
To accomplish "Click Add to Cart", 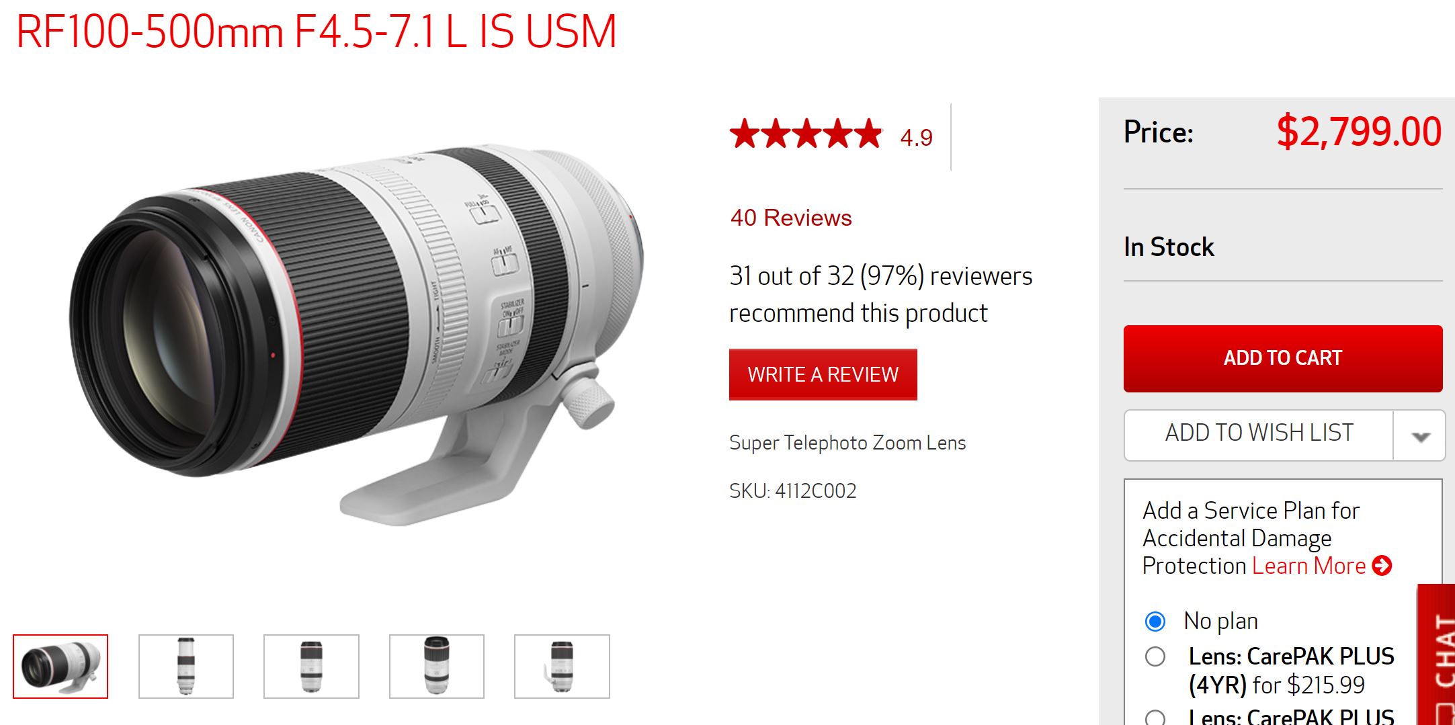I will pos(1283,359).
